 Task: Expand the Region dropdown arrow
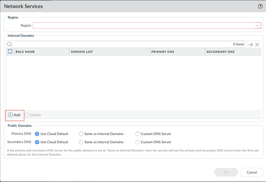(258, 26)
